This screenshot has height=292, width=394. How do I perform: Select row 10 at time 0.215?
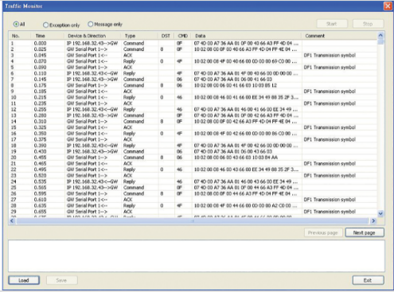(193, 97)
